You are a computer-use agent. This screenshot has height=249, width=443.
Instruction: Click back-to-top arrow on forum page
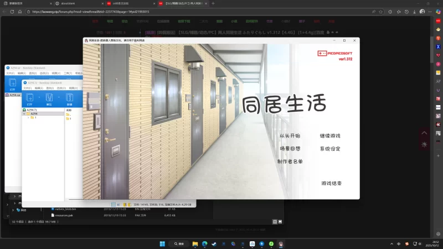[x=424, y=133]
